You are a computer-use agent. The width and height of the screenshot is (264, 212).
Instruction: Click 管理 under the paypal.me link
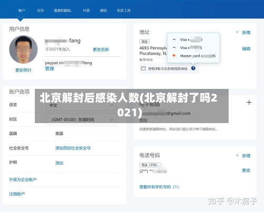50,68
